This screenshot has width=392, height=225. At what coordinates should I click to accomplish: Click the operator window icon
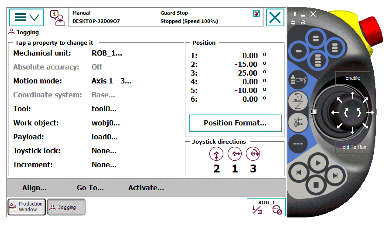57,18
